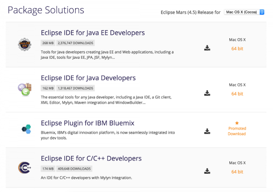The width and height of the screenshot is (273, 192).
Task: Click download icon for Java EE Developers
Action: 207,48
